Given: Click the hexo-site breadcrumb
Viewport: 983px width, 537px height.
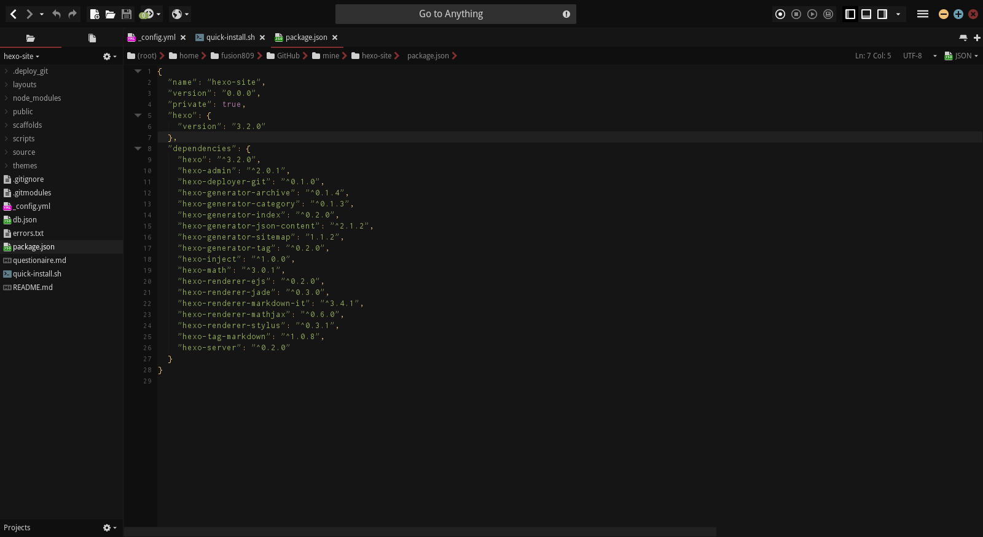Looking at the screenshot, I should (372, 55).
